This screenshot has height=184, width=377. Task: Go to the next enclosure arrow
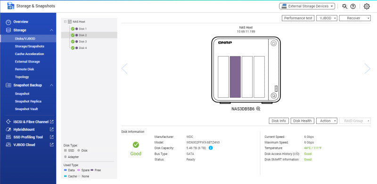[x=368, y=69]
